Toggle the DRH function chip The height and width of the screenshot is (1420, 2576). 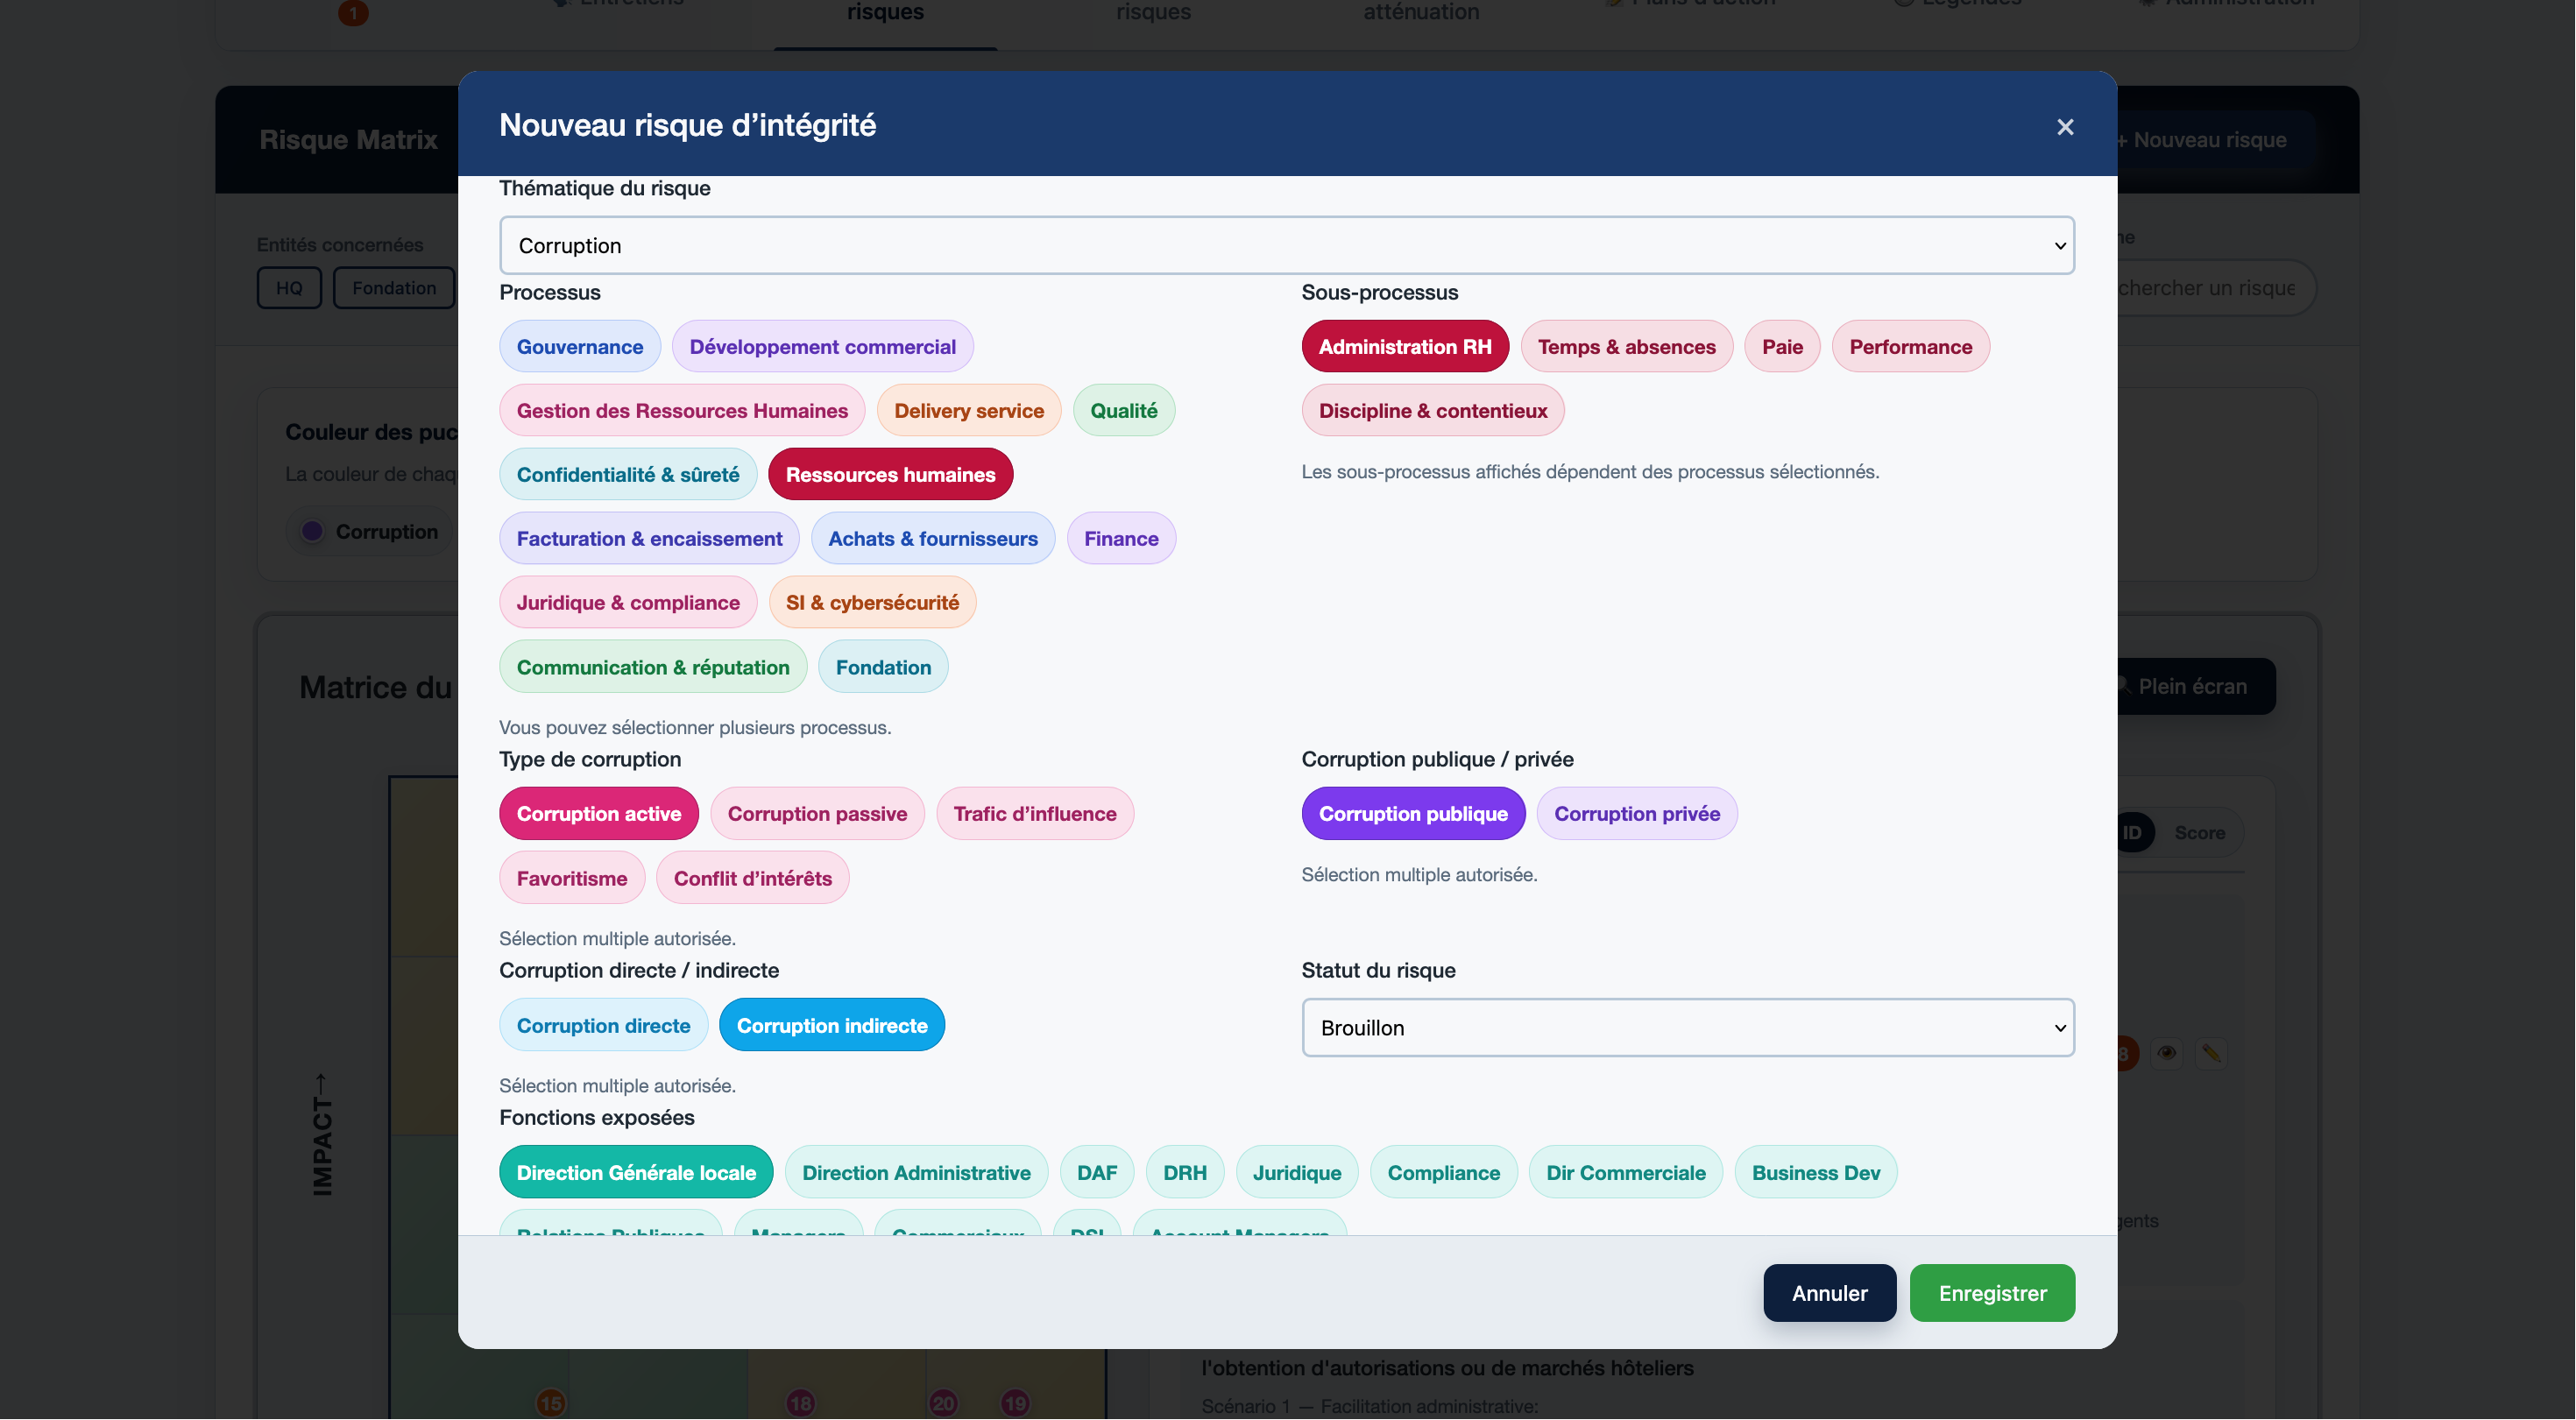coord(1185,1172)
